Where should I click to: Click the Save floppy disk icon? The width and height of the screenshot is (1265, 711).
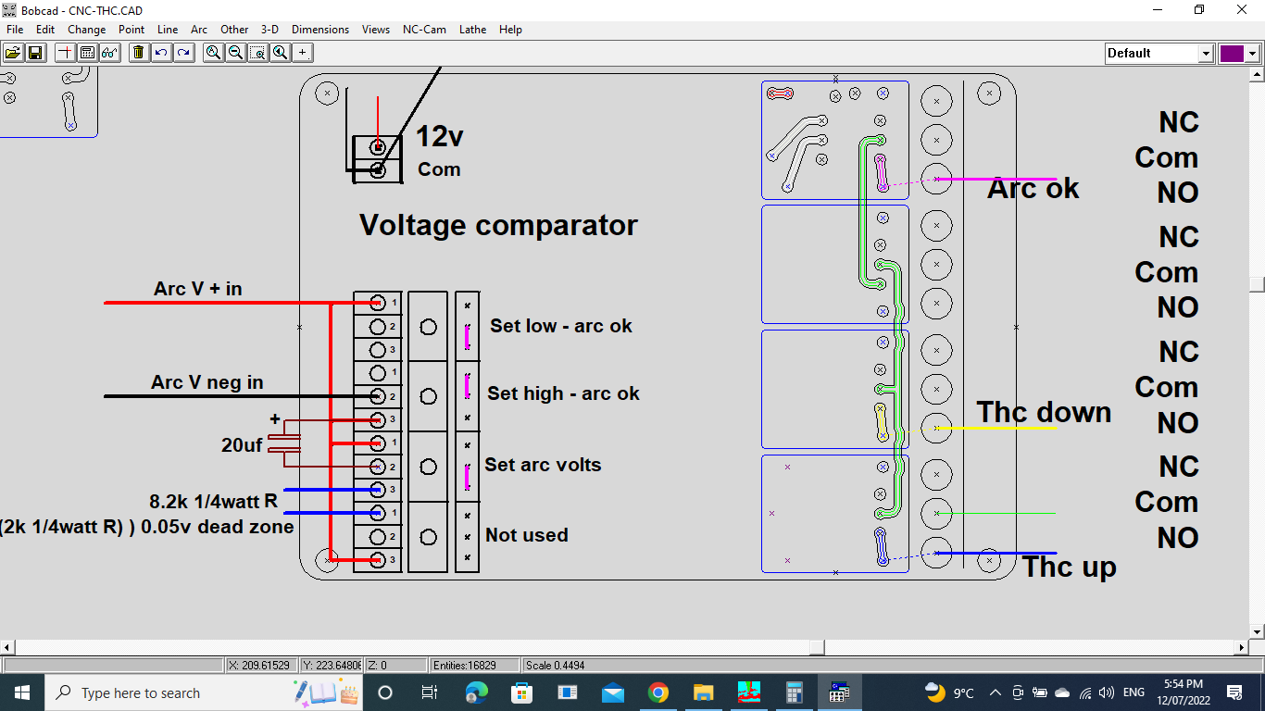35,53
